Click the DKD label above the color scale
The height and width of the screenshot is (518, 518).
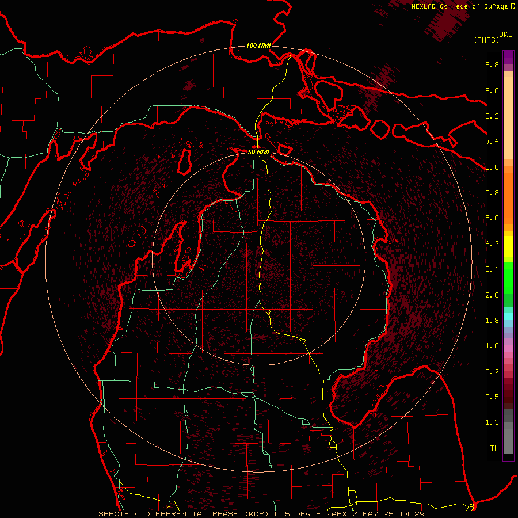506,35
